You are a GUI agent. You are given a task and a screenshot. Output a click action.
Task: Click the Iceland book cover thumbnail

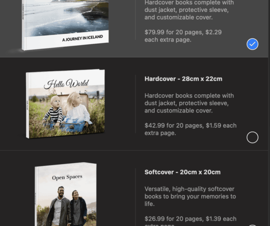click(x=65, y=25)
